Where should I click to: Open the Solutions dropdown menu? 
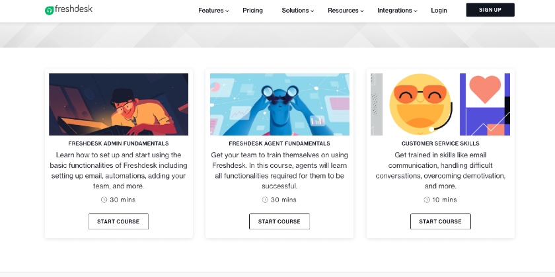298,11
